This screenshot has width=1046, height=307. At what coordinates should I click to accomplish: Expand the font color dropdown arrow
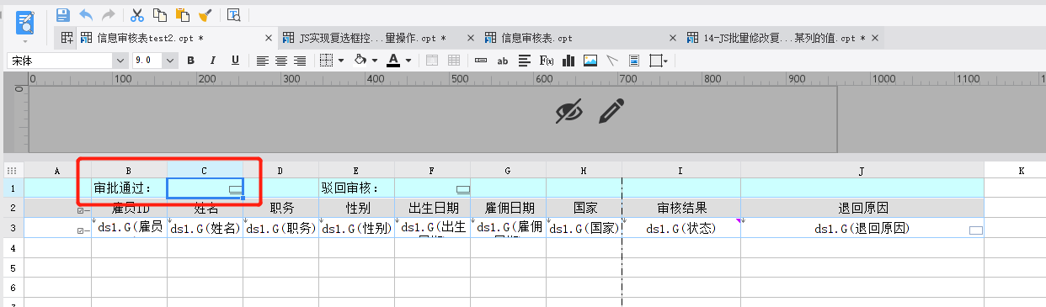[x=408, y=61]
